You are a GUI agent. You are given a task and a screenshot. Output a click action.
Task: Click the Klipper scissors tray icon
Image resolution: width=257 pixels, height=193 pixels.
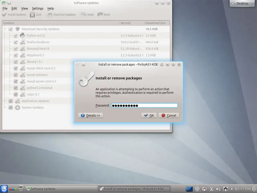[x=212, y=189]
